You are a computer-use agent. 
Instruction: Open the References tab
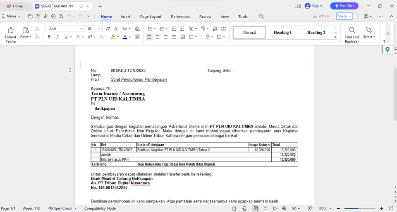(x=180, y=17)
